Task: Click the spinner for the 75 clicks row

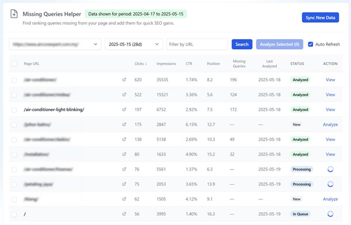Action: click(x=330, y=184)
